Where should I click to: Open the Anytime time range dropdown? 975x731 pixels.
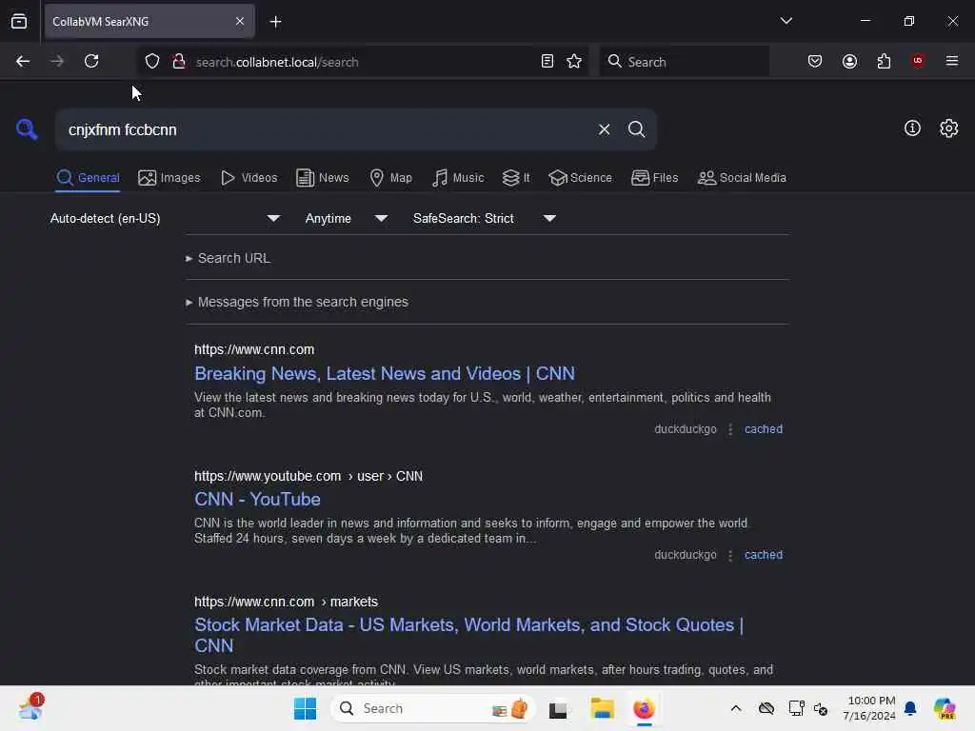tap(347, 218)
